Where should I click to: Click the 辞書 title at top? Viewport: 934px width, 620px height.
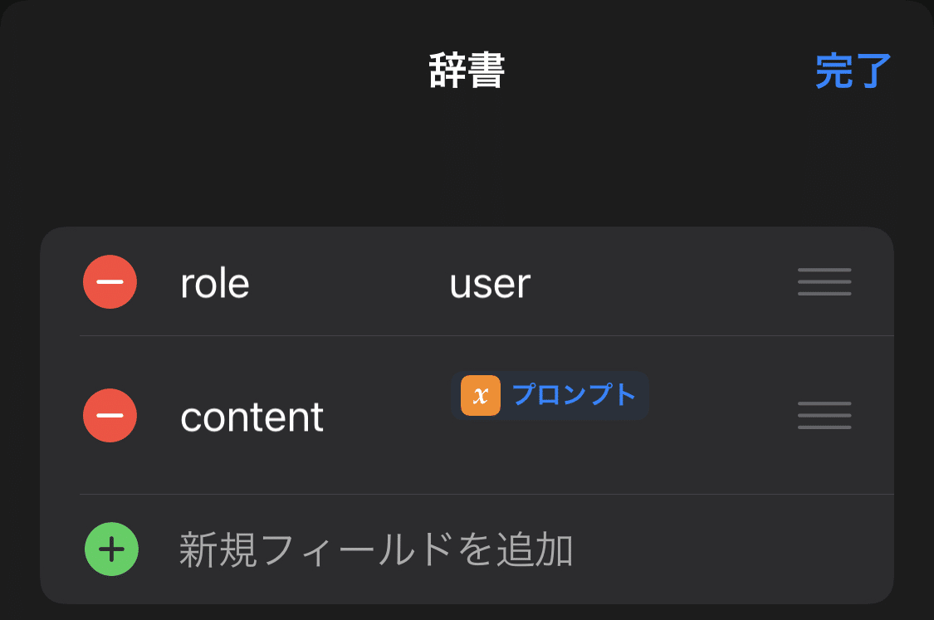click(x=467, y=71)
